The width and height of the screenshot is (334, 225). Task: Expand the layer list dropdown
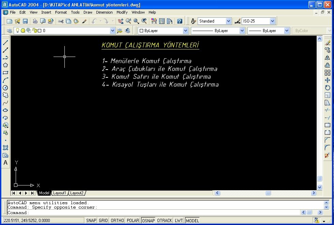[x=113, y=31]
